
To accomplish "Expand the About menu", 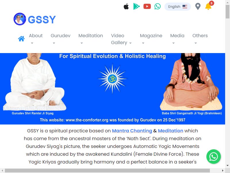I will (36, 39).
